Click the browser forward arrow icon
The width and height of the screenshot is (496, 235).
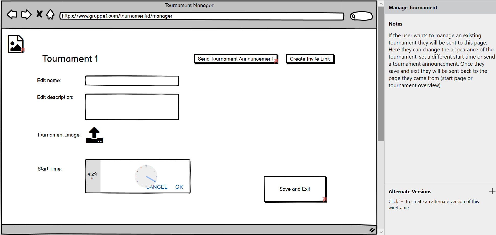tap(26, 15)
